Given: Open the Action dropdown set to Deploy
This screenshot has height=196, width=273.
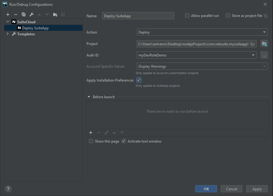Looking at the screenshot, I should click(202, 32).
